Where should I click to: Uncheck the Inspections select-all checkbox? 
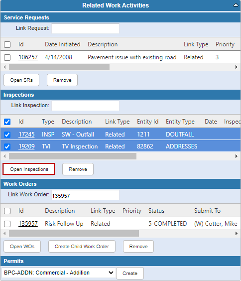pyautogui.click(x=7, y=122)
